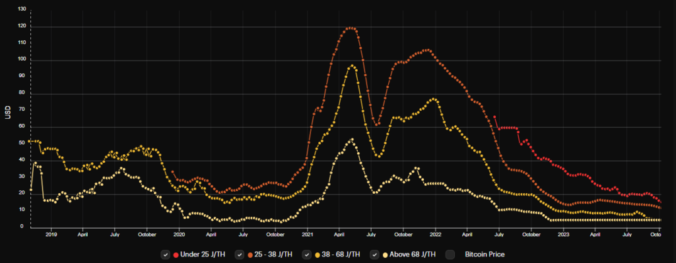Click the 130 y-axis value

pyautogui.click(x=22, y=9)
